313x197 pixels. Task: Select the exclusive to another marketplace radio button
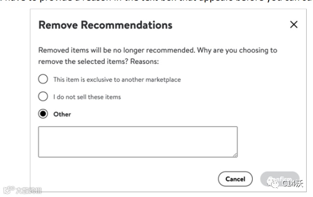(x=43, y=79)
